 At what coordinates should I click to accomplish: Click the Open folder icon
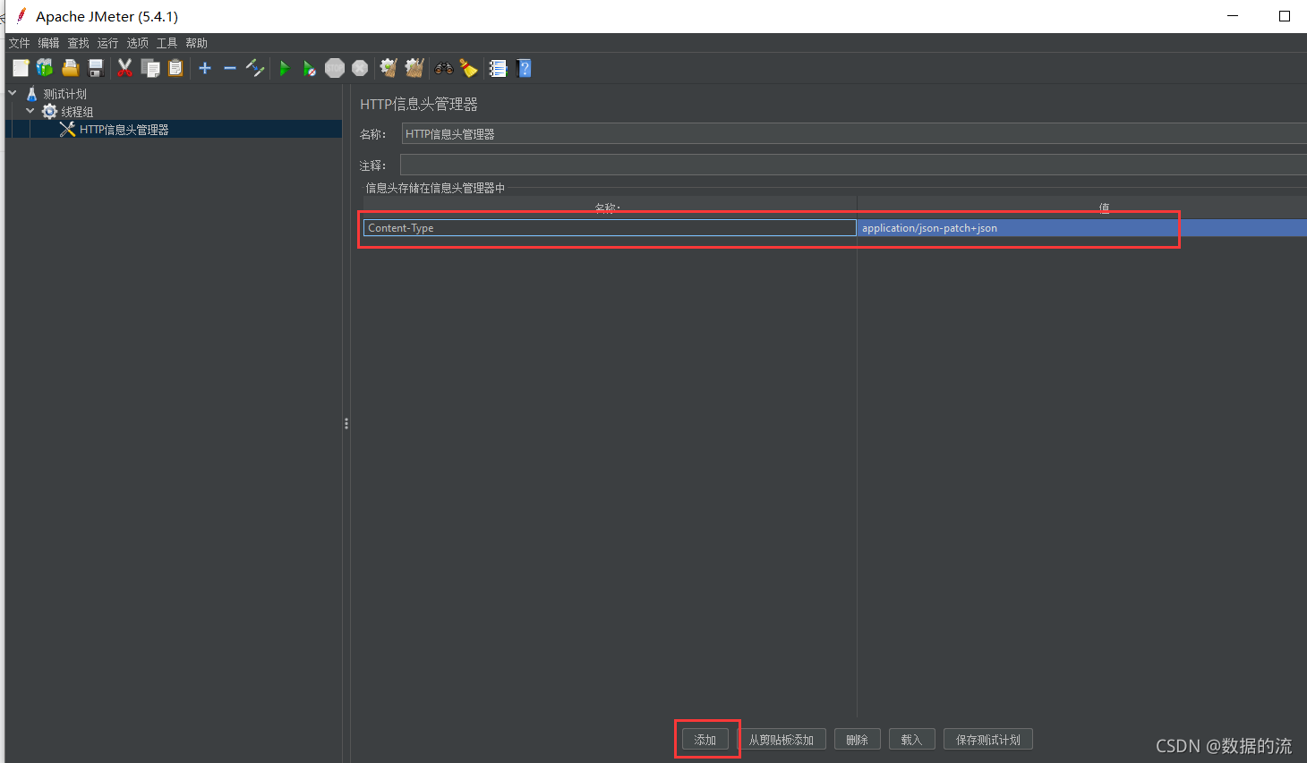(x=71, y=68)
